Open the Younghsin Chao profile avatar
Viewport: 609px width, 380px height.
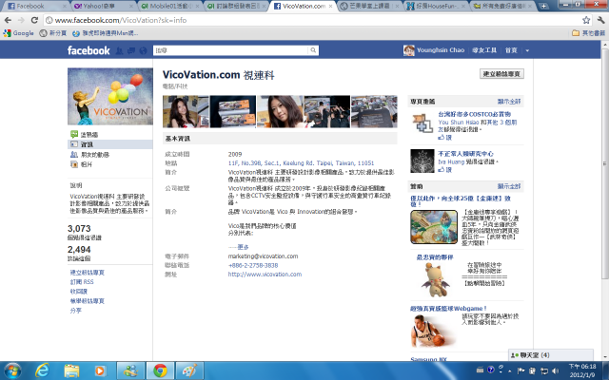point(408,50)
